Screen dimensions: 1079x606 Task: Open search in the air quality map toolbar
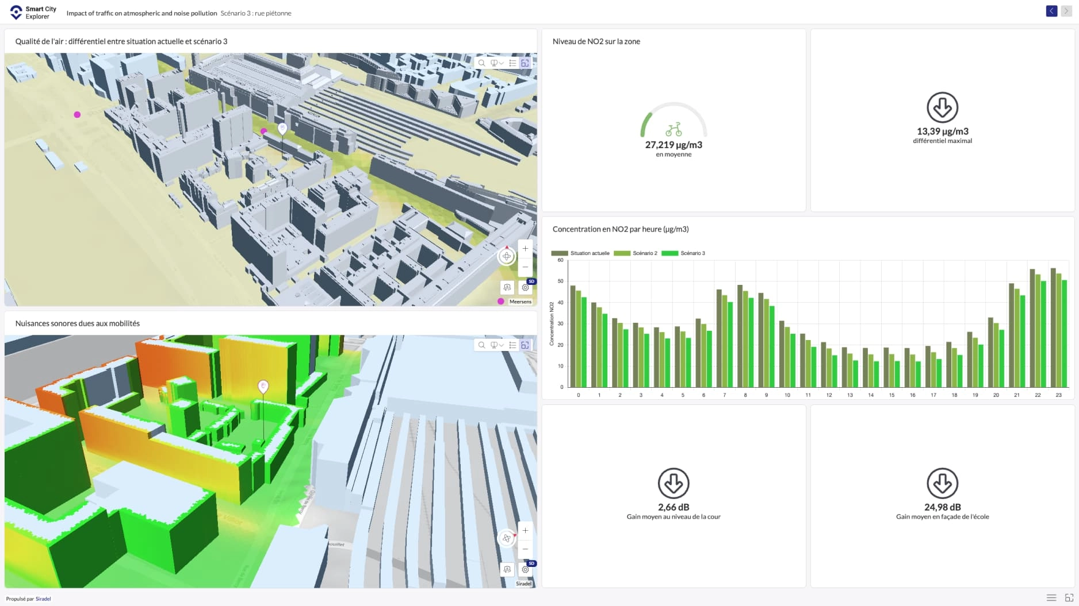coord(481,63)
